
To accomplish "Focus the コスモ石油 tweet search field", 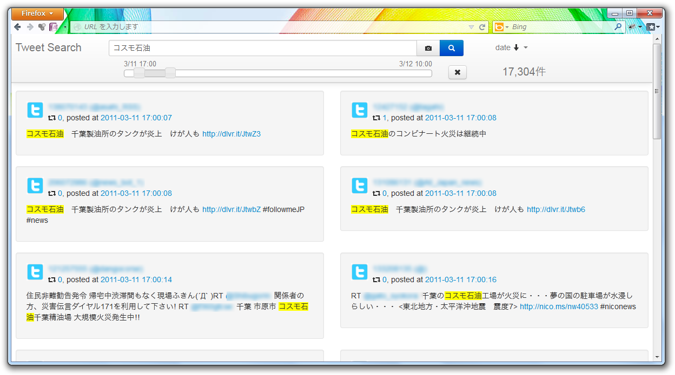I will tap(263, 48).
